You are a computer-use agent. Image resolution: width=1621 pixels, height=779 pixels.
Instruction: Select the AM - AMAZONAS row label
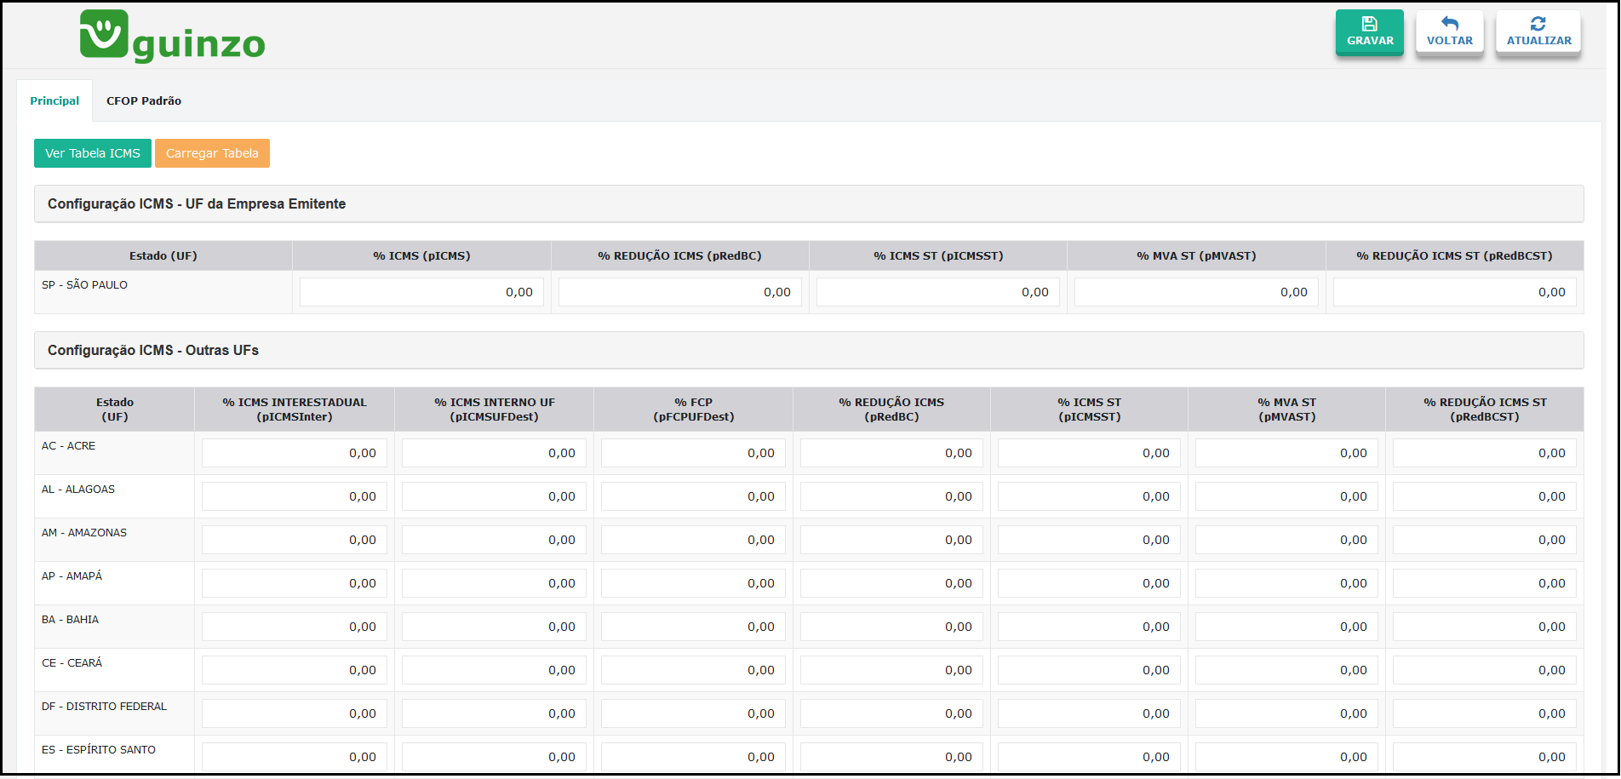(84, 533)
